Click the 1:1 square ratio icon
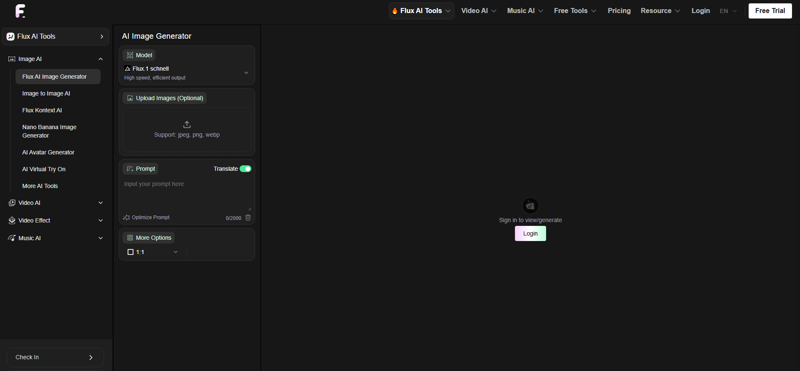 [x=131, y=252]
